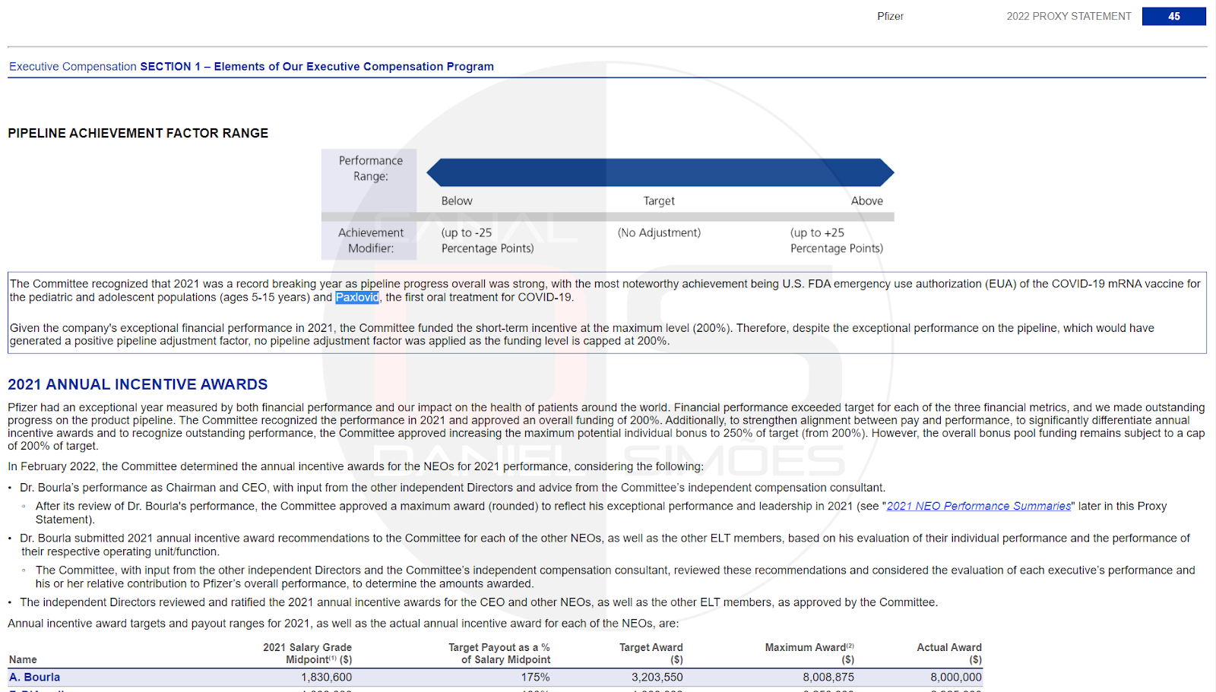The height and width of the screenshot is (692, 1216).
Task: Click the (No Adjustment) modifier text
Action: (x=659, y=232)
